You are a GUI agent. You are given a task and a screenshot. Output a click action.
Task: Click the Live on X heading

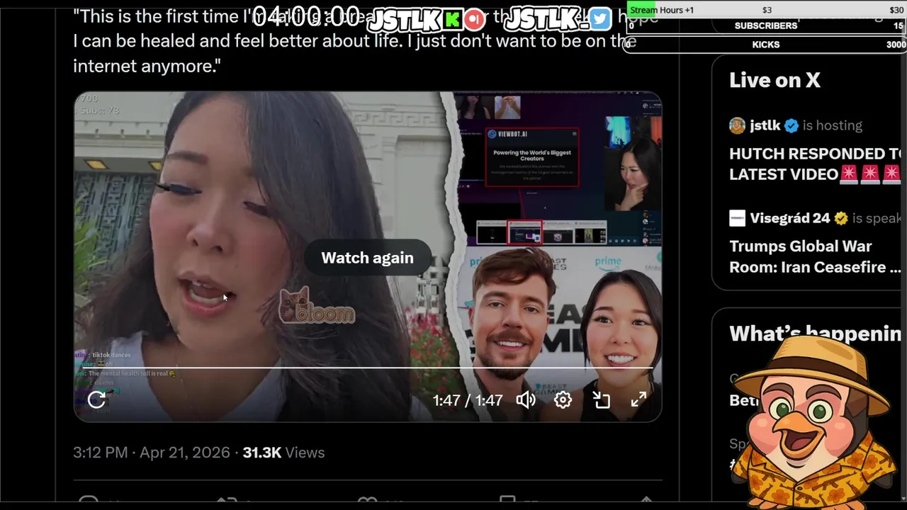tap(774, 80)
